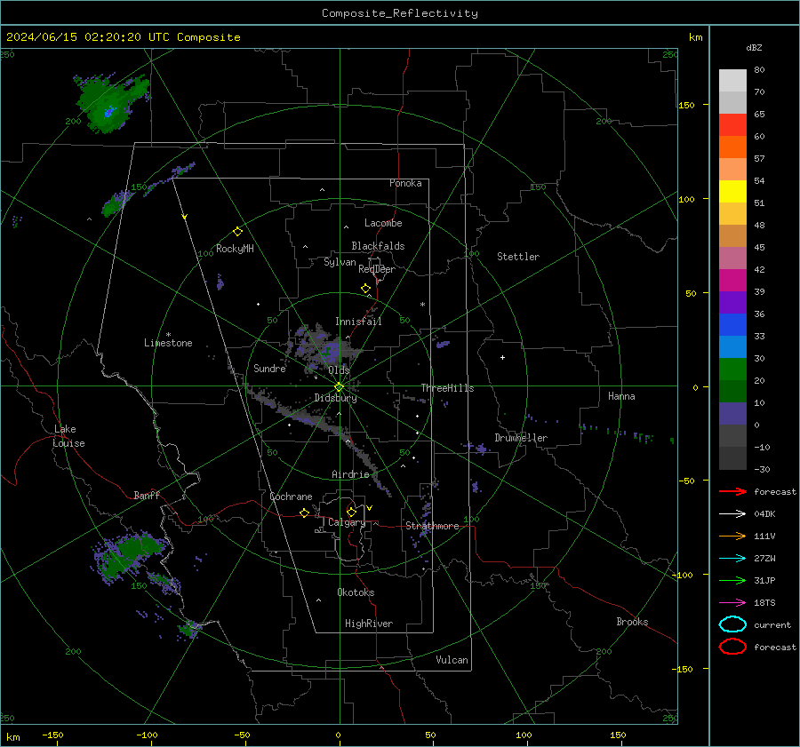
Task: Click the green 31JP arrow icon
Action: (732, 580)
